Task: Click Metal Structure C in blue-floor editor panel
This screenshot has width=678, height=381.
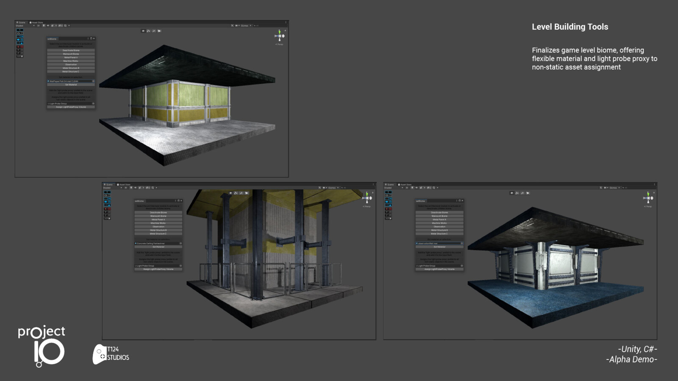Action: (439, 234)
